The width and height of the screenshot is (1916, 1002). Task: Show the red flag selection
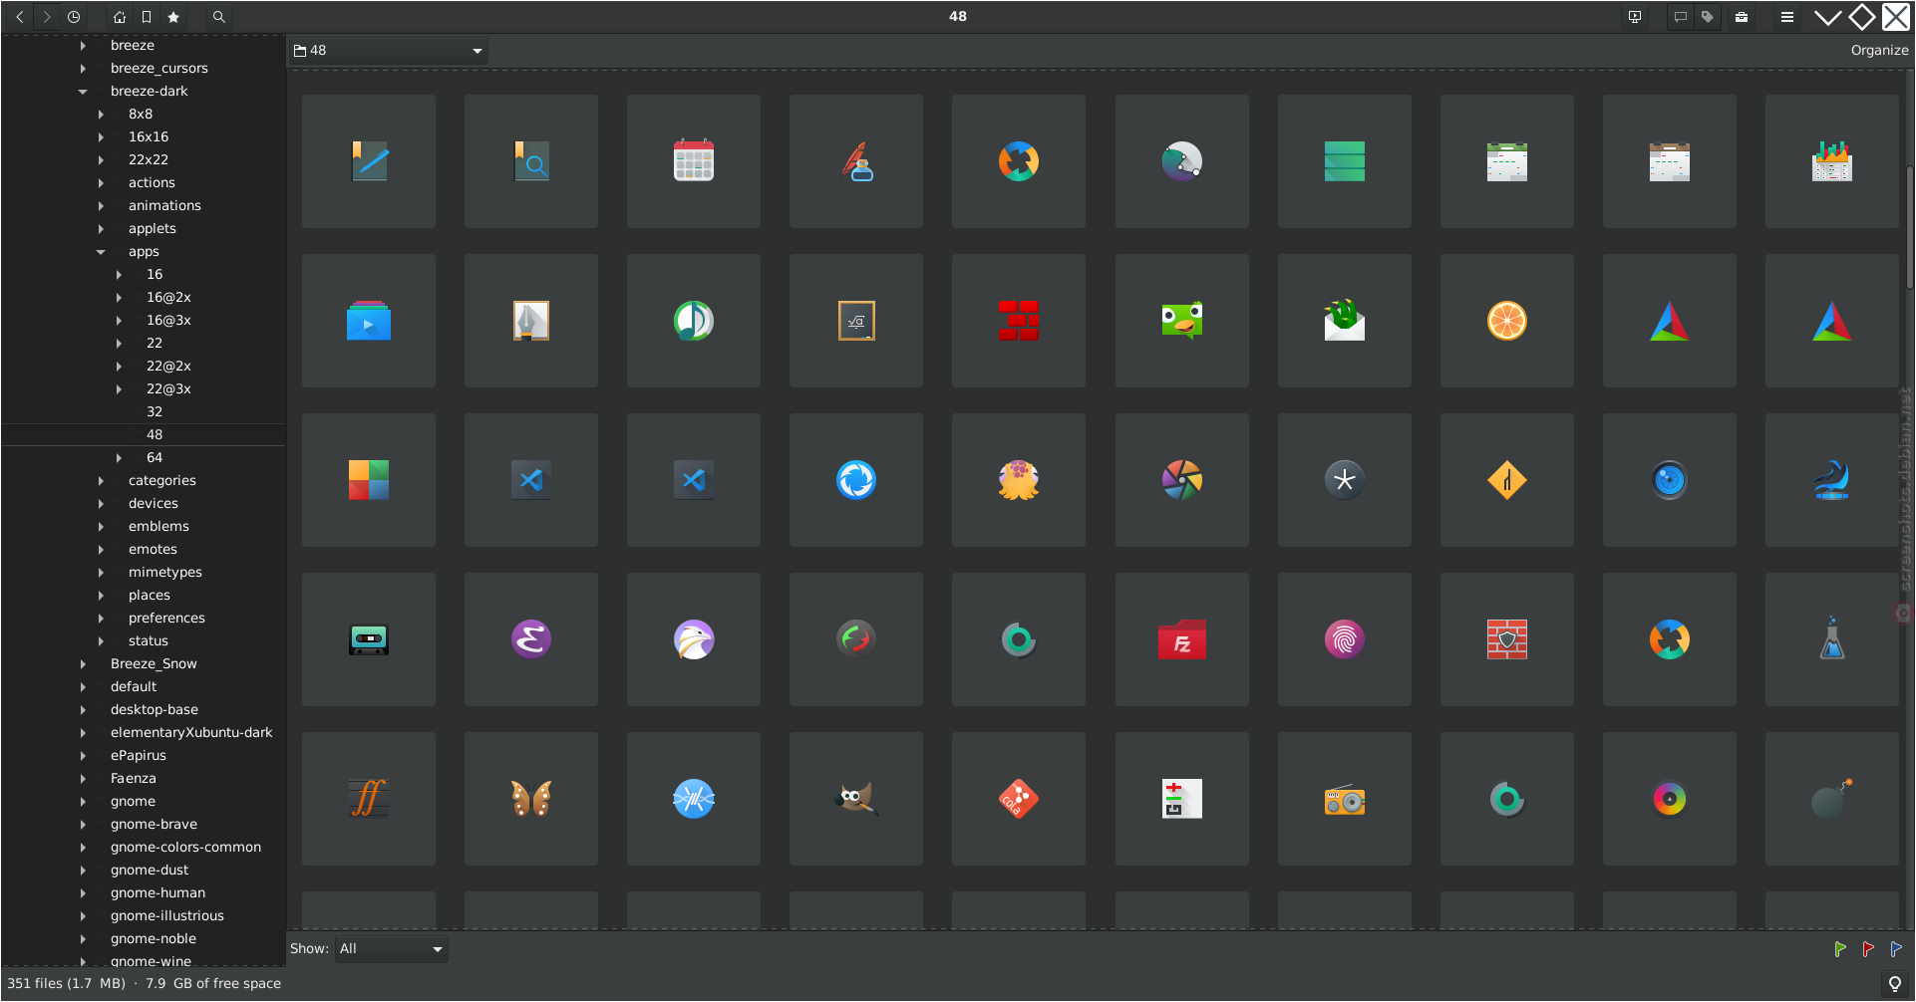pos(1868,949)
